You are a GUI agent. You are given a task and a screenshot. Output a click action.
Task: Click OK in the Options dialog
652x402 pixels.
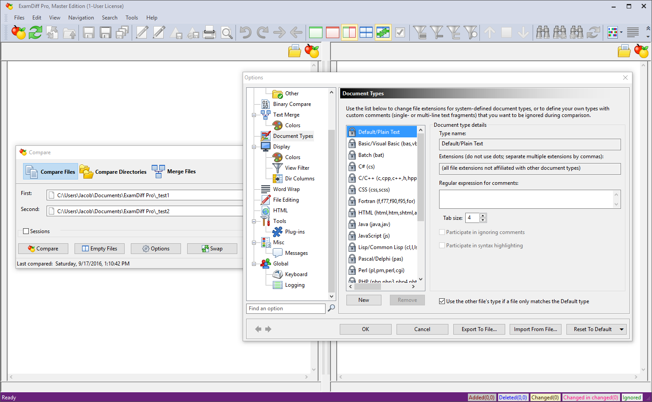click(x=365, y=329)
